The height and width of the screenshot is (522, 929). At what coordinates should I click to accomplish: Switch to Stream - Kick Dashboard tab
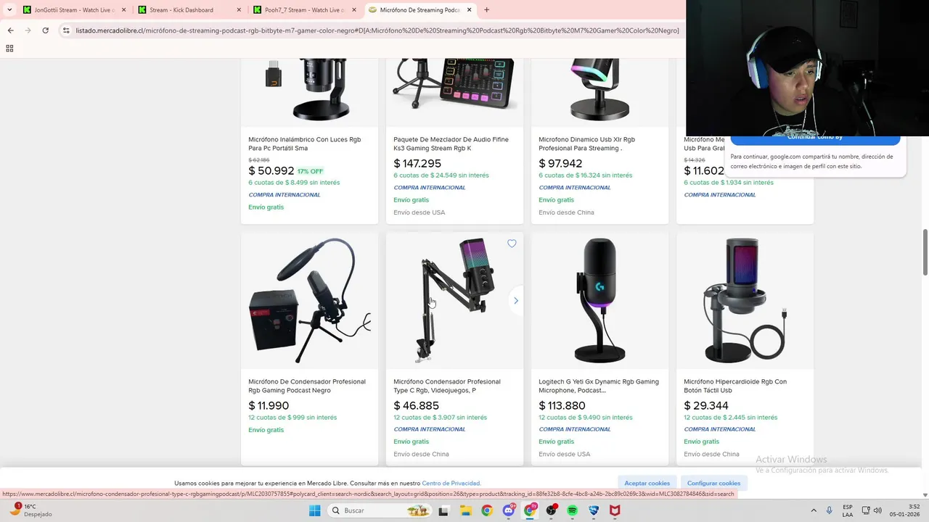[x=188, y=10]
